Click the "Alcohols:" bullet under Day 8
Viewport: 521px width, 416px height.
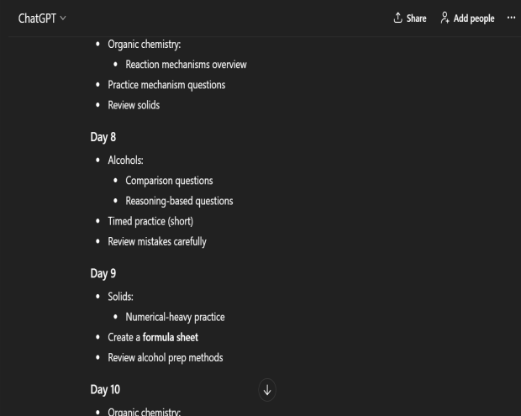click(129, 161)
